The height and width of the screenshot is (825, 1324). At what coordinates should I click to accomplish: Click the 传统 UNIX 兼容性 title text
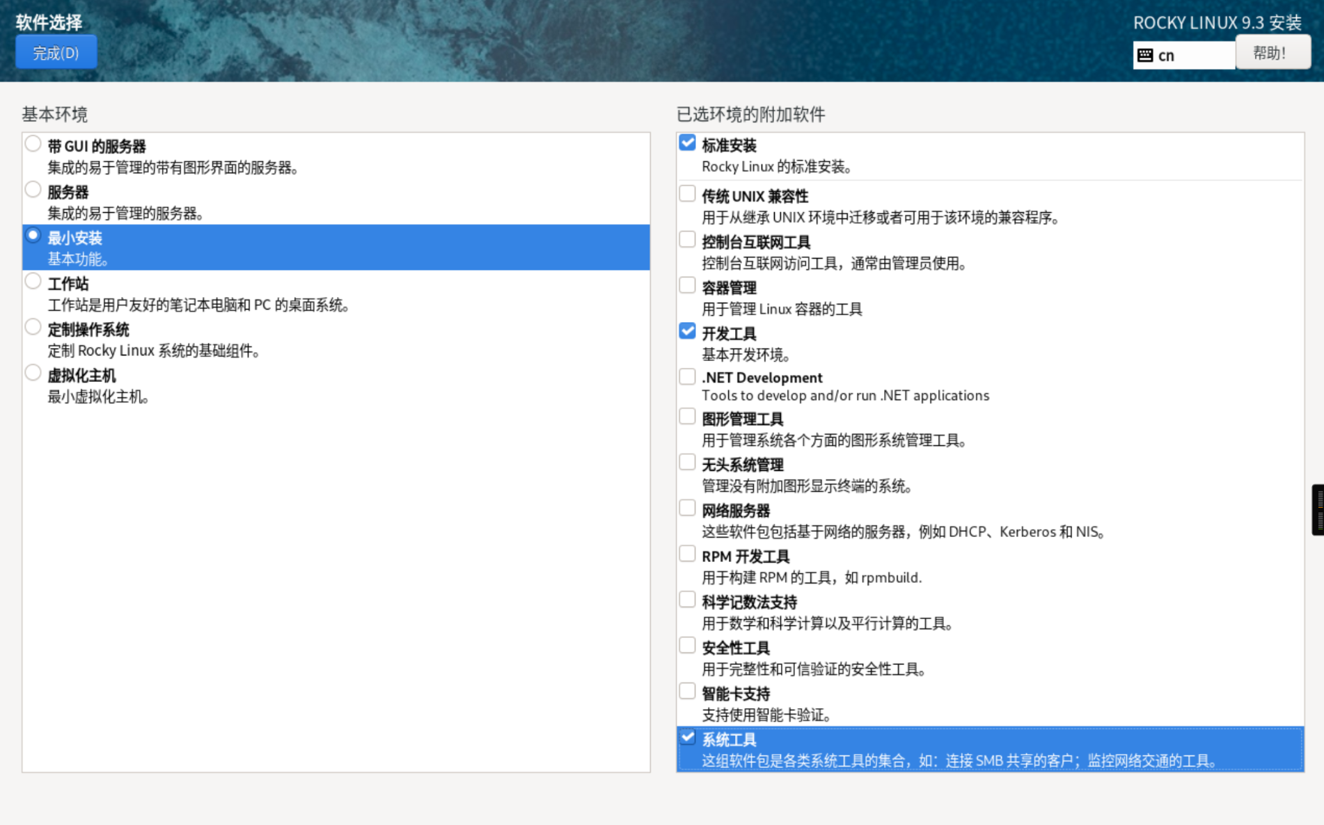tap(755, 197)
